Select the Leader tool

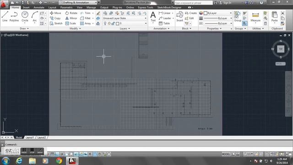[x=165, y=18]
